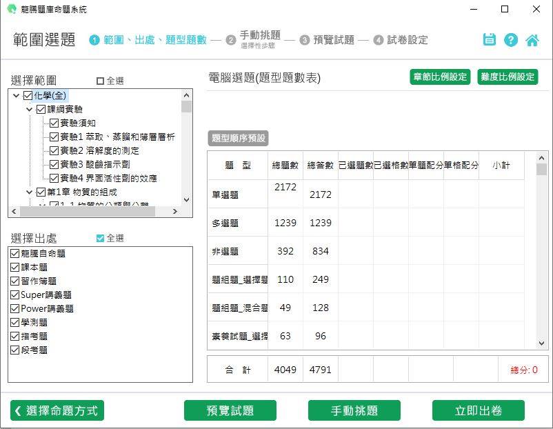This screenshot has height=429, width=553.
Task: Uncheck Power講義題 source checkbox
Action: tap(14, 309)
